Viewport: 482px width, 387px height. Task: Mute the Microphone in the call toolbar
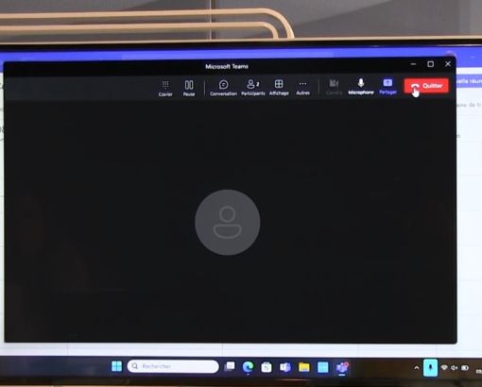[x=361, y=87]
